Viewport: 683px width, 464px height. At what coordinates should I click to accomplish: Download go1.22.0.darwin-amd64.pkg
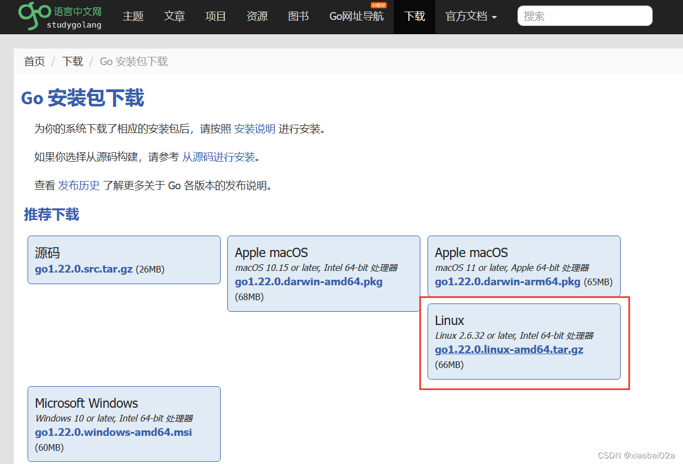click(x=309, y=282)
